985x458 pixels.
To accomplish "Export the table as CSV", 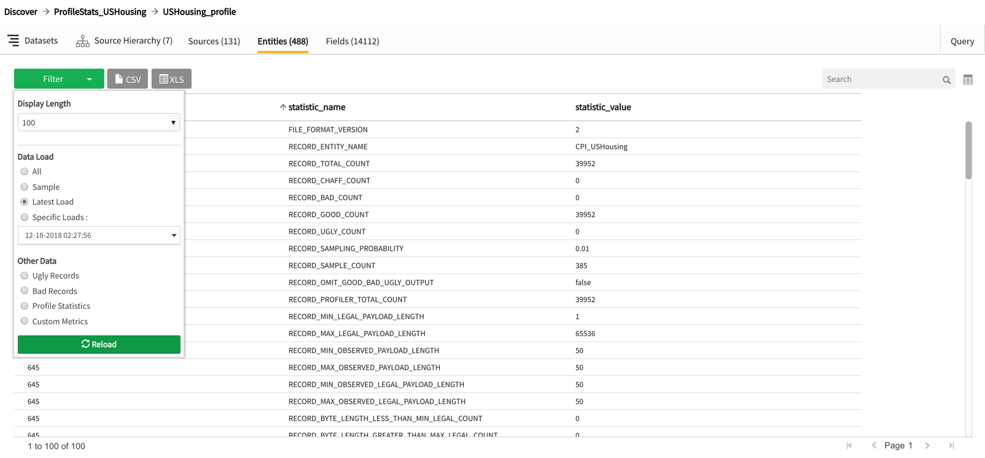I will [x=128, y=79].
